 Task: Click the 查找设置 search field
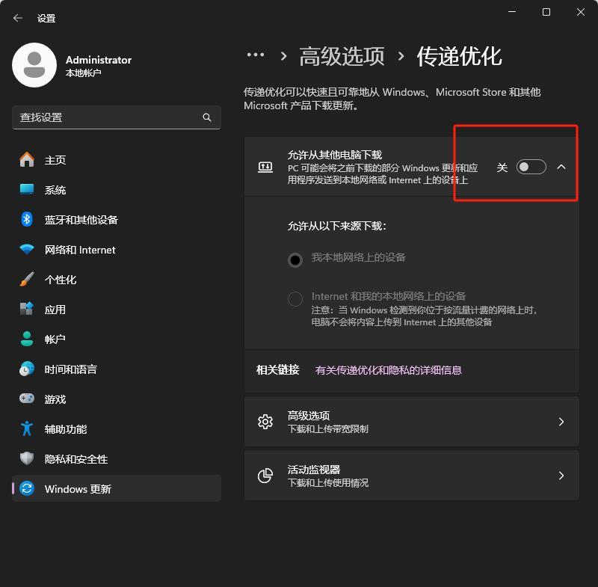[105, 117]
